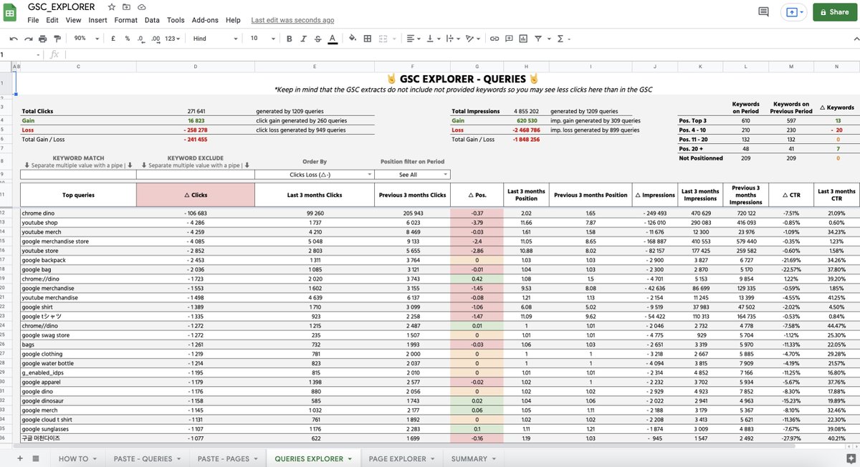Open text wrapping dropdown
Image resolution: width=860 pixels, height=467 pixels.
(x=452, y=39)
